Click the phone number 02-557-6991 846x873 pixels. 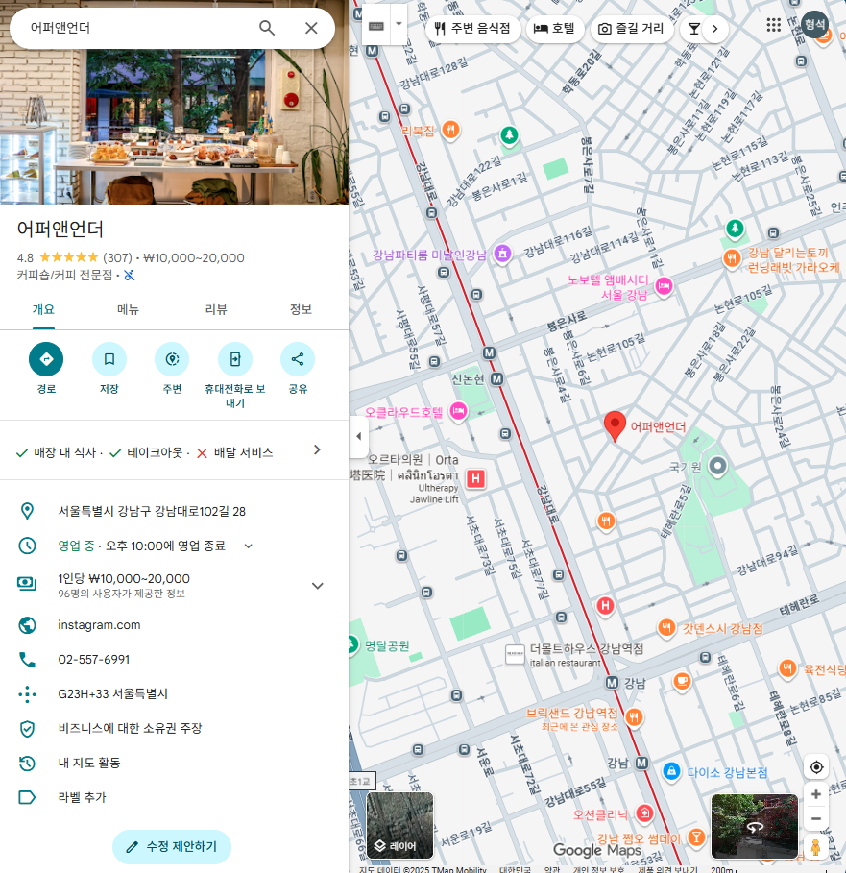(93, 659)
